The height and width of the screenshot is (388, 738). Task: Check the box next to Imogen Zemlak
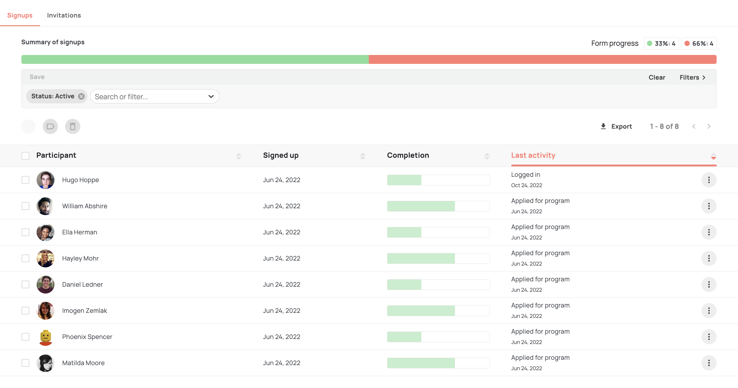26,310
